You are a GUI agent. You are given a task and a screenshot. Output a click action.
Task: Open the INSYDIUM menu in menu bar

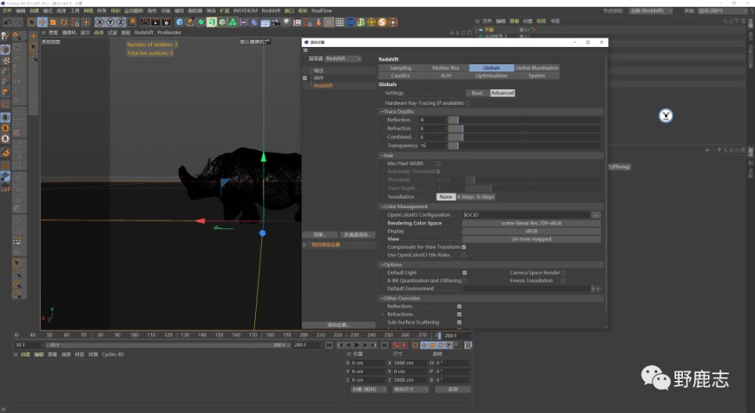245,10
